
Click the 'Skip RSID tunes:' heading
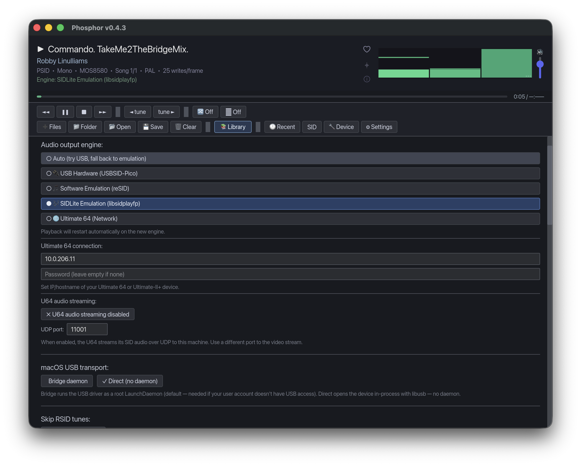pyautogui.click(x=65, y=420)
